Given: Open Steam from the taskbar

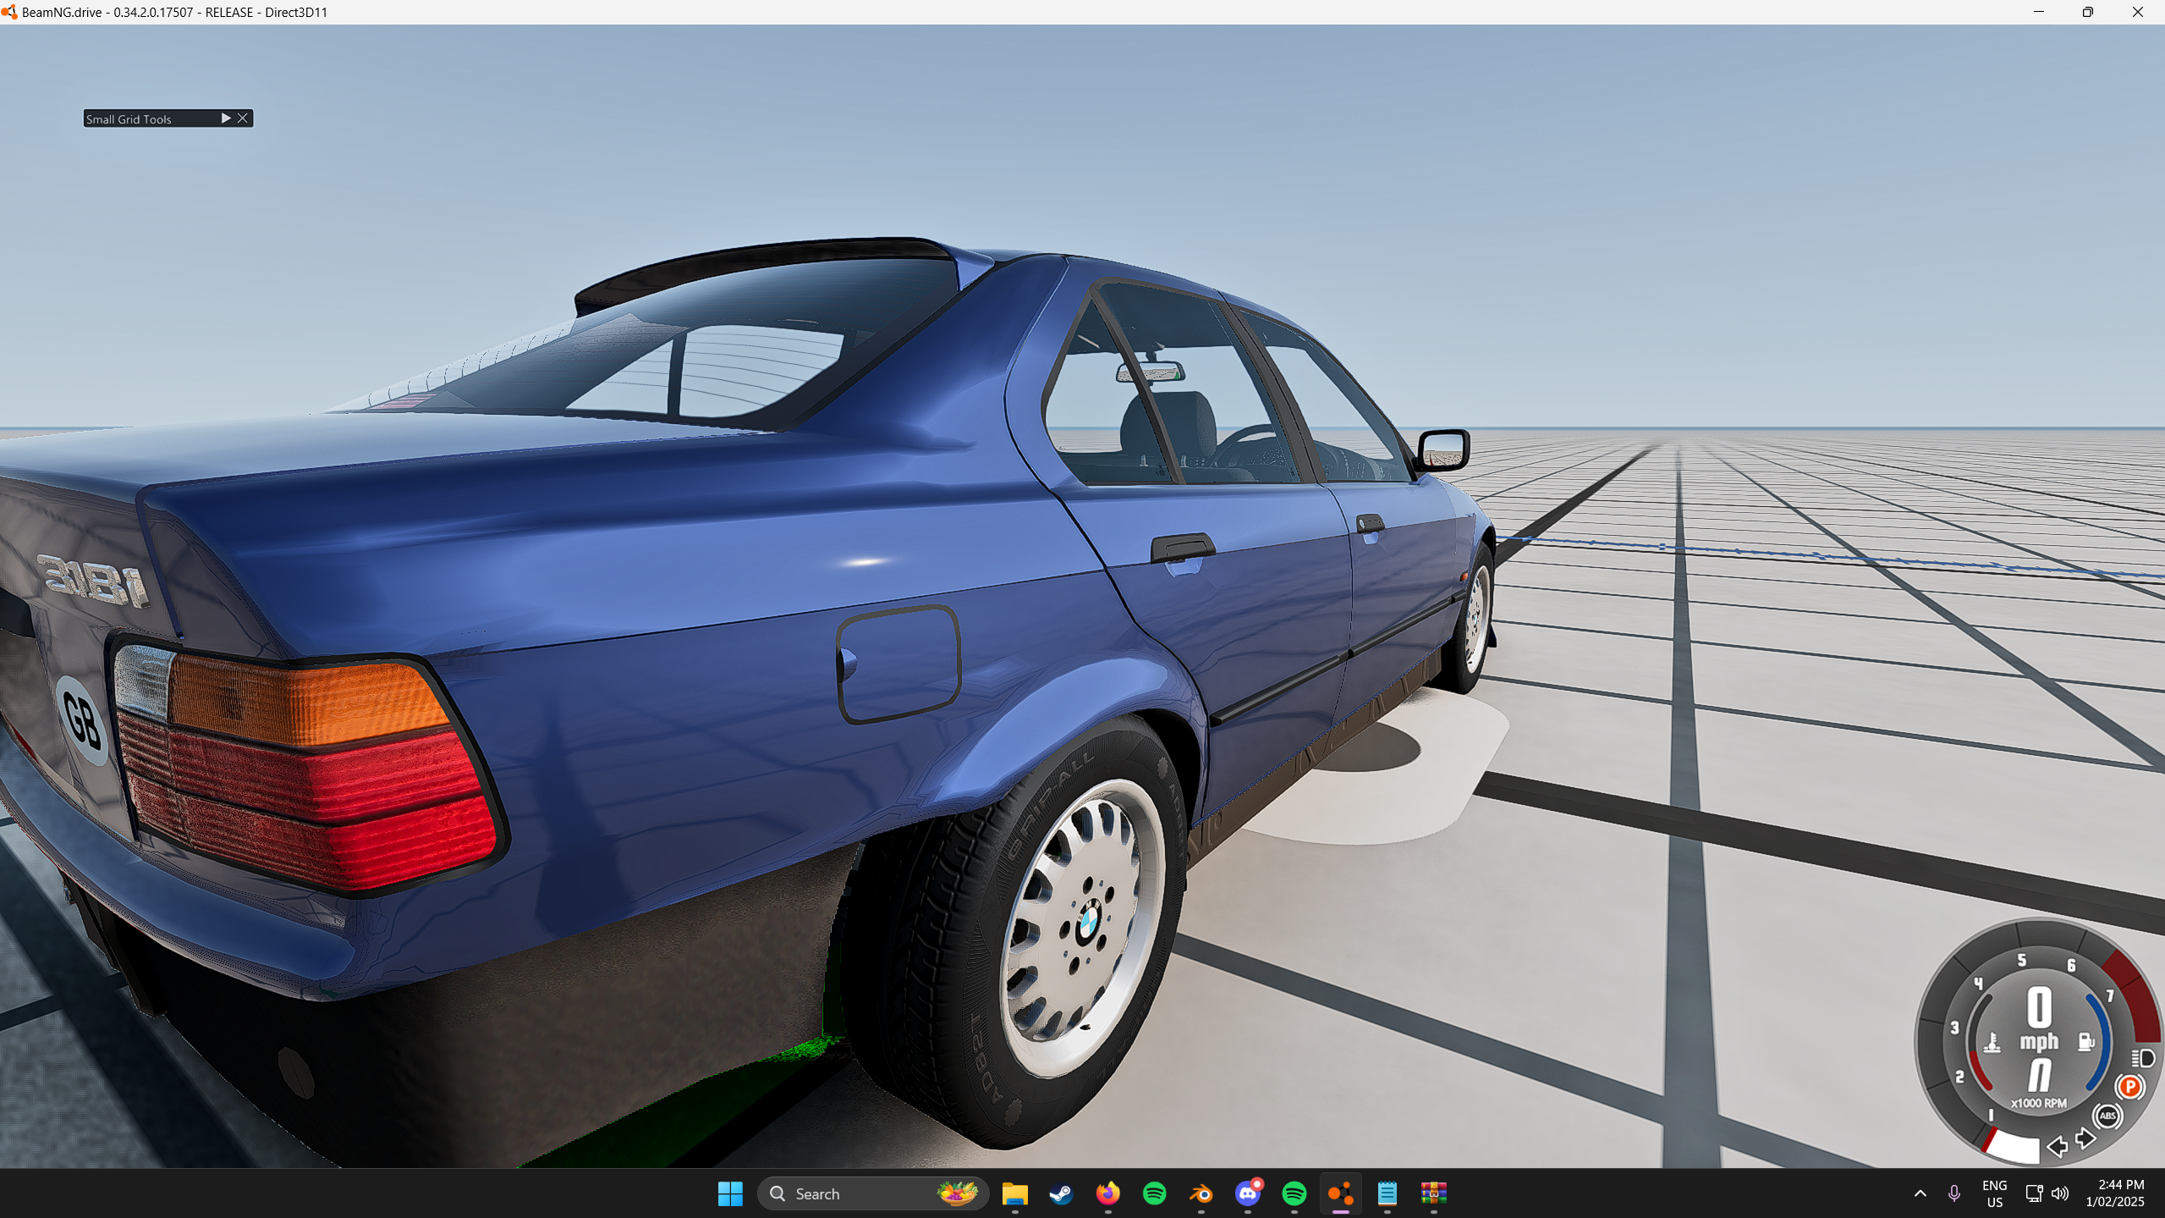Looking at the screenshot, I should [x=1061, y=1193].
